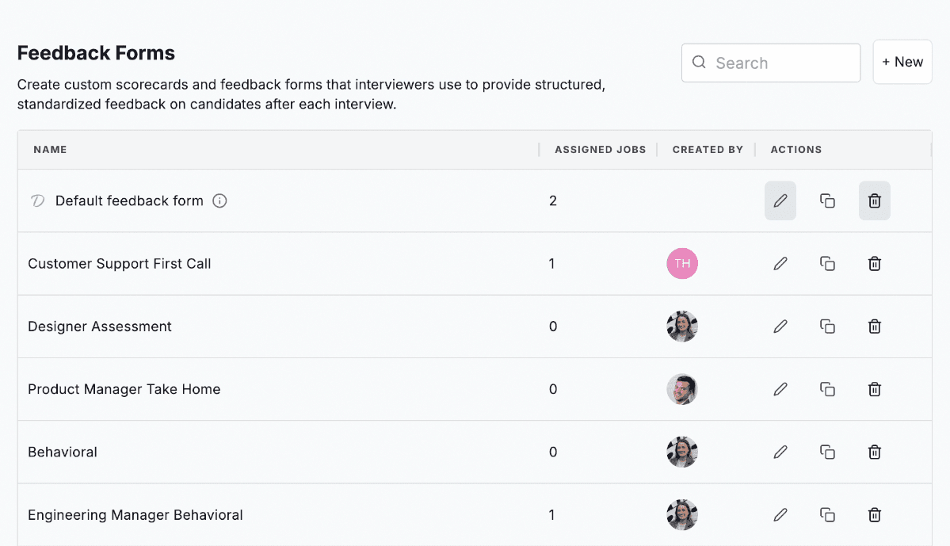Open the Product Manager Take Home form
The image size is (950, 546).
click(124, 389)
